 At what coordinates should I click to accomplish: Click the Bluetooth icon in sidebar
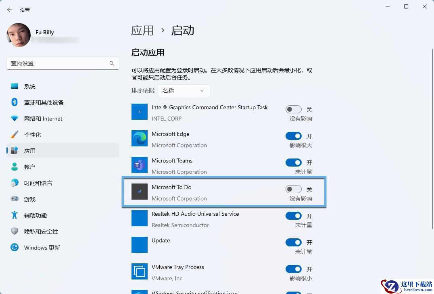(15, 102)
